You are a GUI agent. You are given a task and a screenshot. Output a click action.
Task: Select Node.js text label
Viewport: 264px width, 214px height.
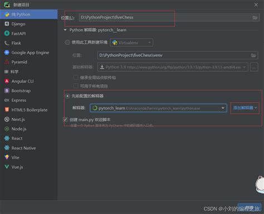(x=19, y=129)
